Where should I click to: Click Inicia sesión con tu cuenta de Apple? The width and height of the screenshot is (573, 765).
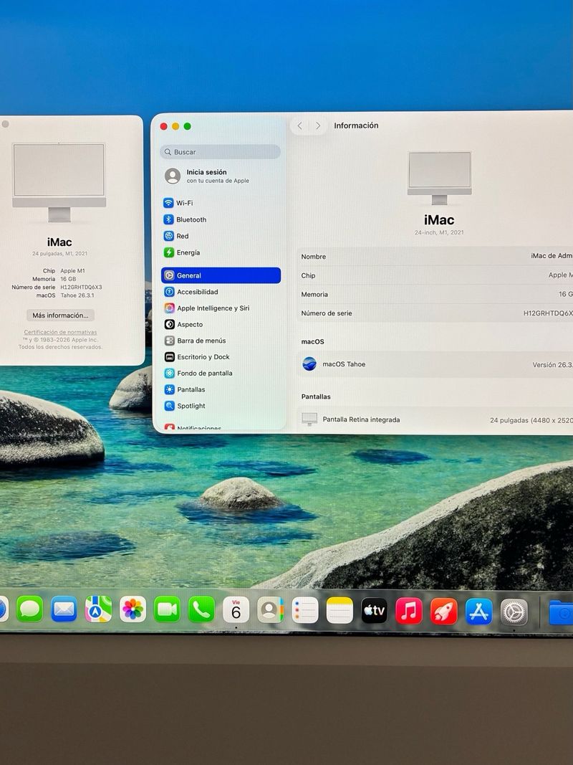click(220, 176)
